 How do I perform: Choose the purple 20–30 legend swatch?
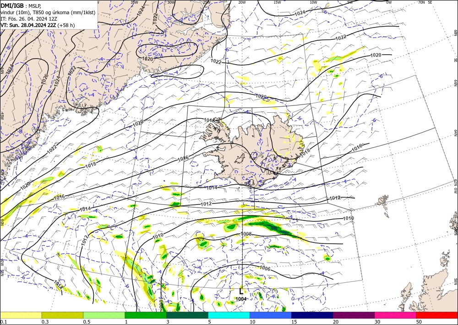[x=354, y=315]
